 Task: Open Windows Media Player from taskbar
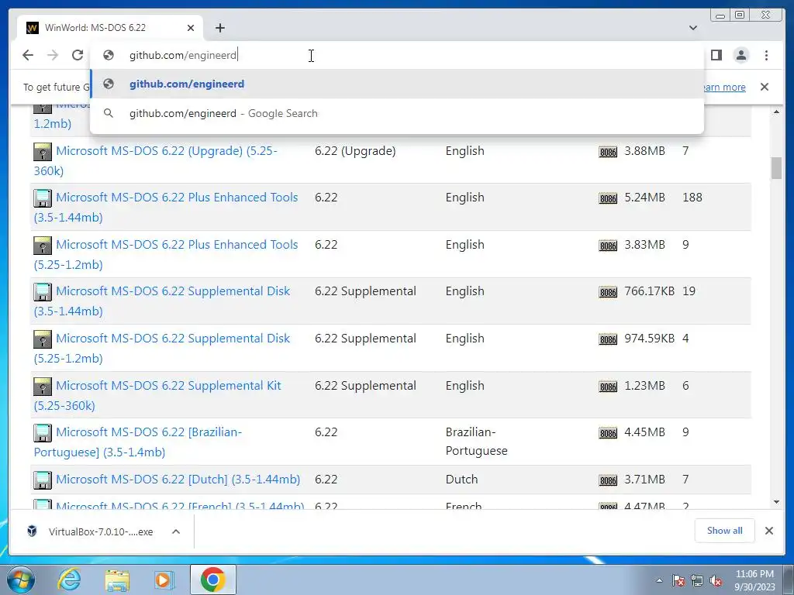(x=164, y=580)
